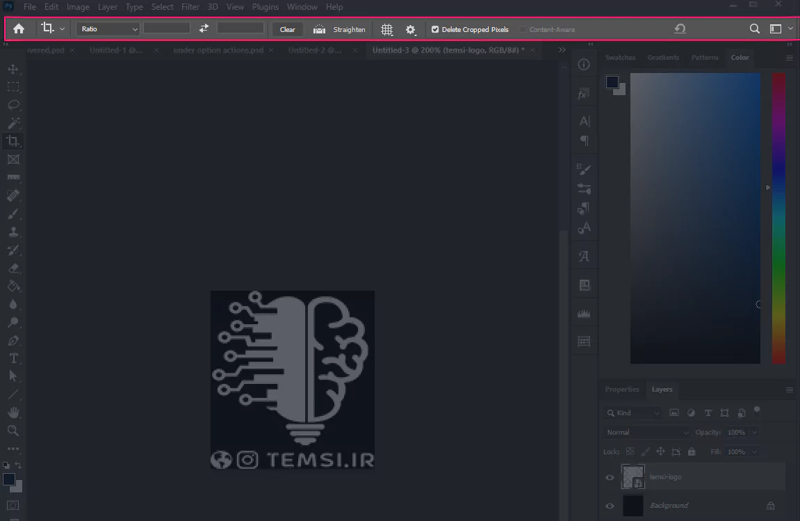Select the Paint Bucket tool

[13, 286]
